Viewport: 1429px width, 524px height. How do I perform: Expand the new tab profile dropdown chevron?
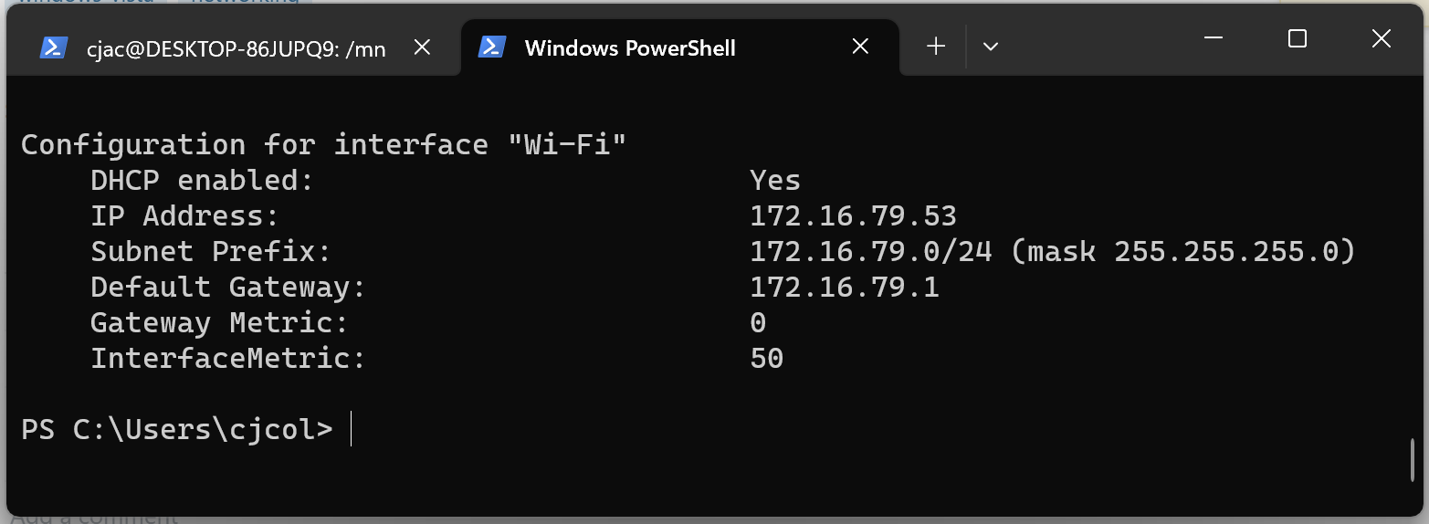[x=990, y=47]
